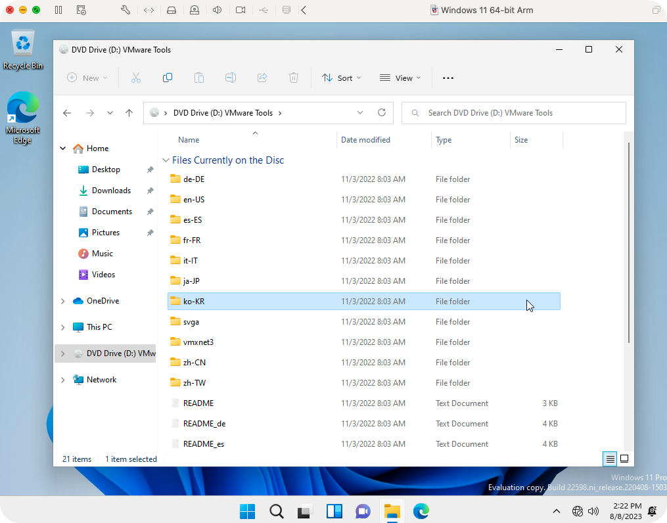Click the host toolbar sound icon
This screenshot has width=667, height=523.
click(217, 10)
